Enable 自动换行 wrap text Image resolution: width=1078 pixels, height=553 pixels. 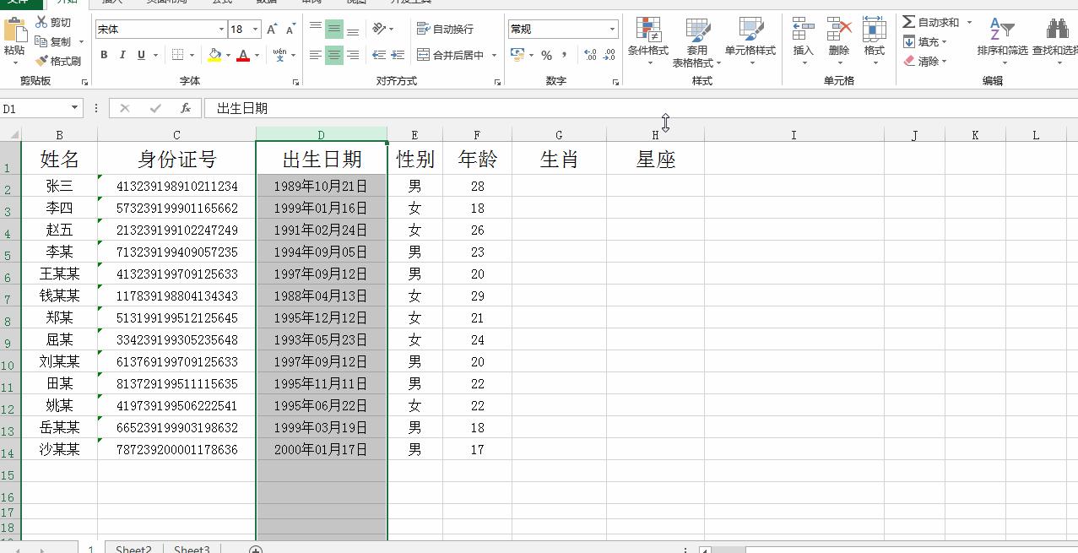click(x=443, y=28)
